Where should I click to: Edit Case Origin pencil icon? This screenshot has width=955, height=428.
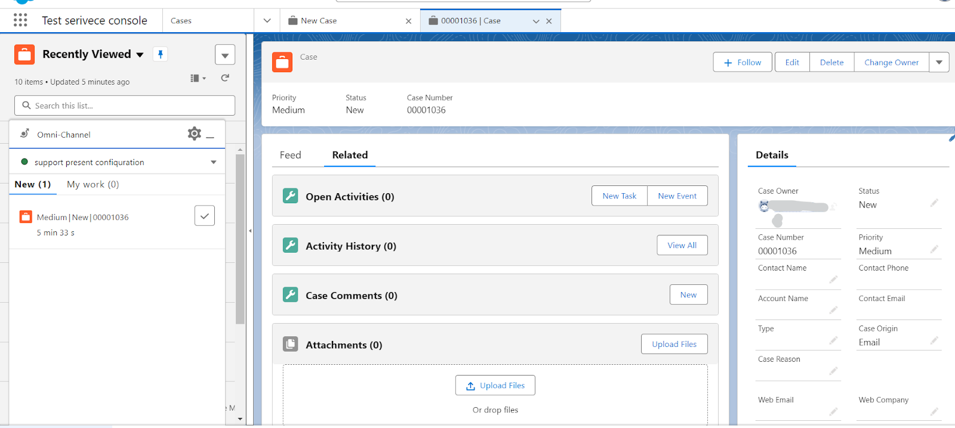(x=934, y=340)
